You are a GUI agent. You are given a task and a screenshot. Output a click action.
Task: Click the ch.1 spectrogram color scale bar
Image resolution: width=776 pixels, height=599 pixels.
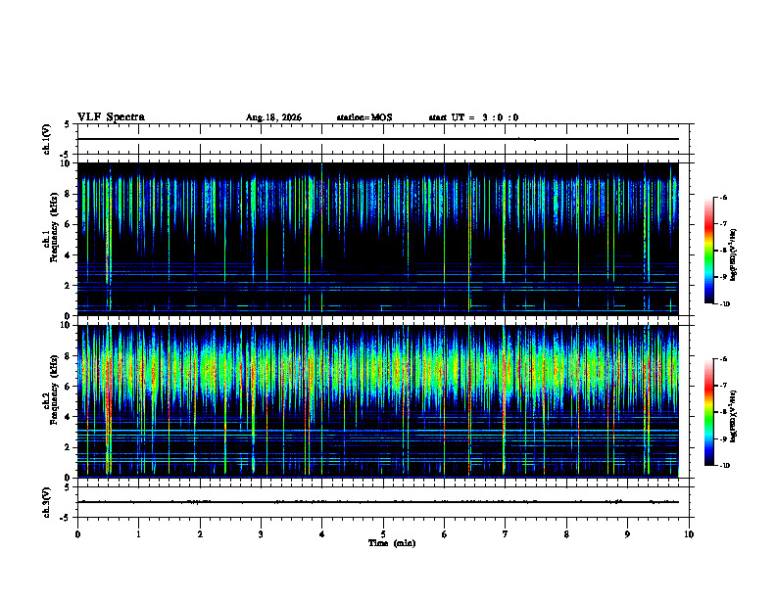[708, 251]
